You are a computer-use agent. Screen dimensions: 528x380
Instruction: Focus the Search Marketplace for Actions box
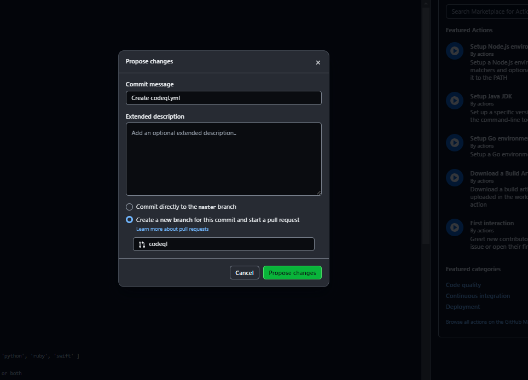pyautogui.click(x=487, y=11)
